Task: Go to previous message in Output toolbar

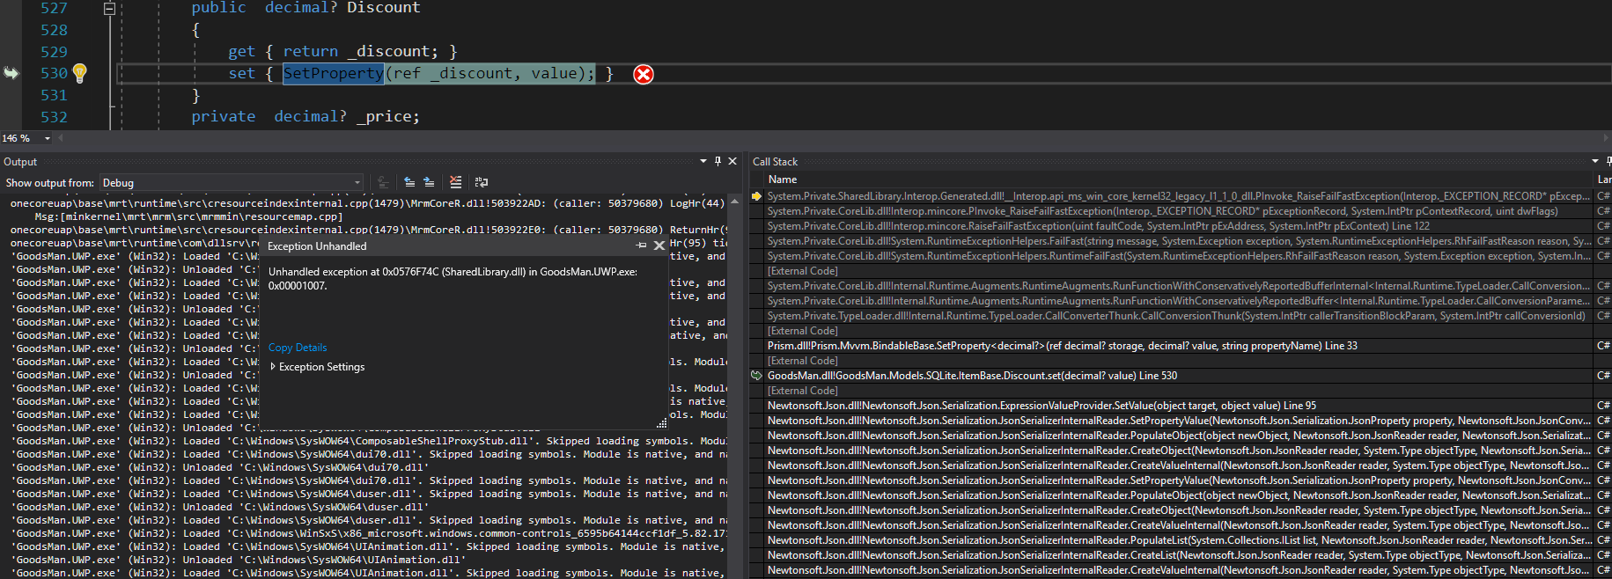Action: 409,182
